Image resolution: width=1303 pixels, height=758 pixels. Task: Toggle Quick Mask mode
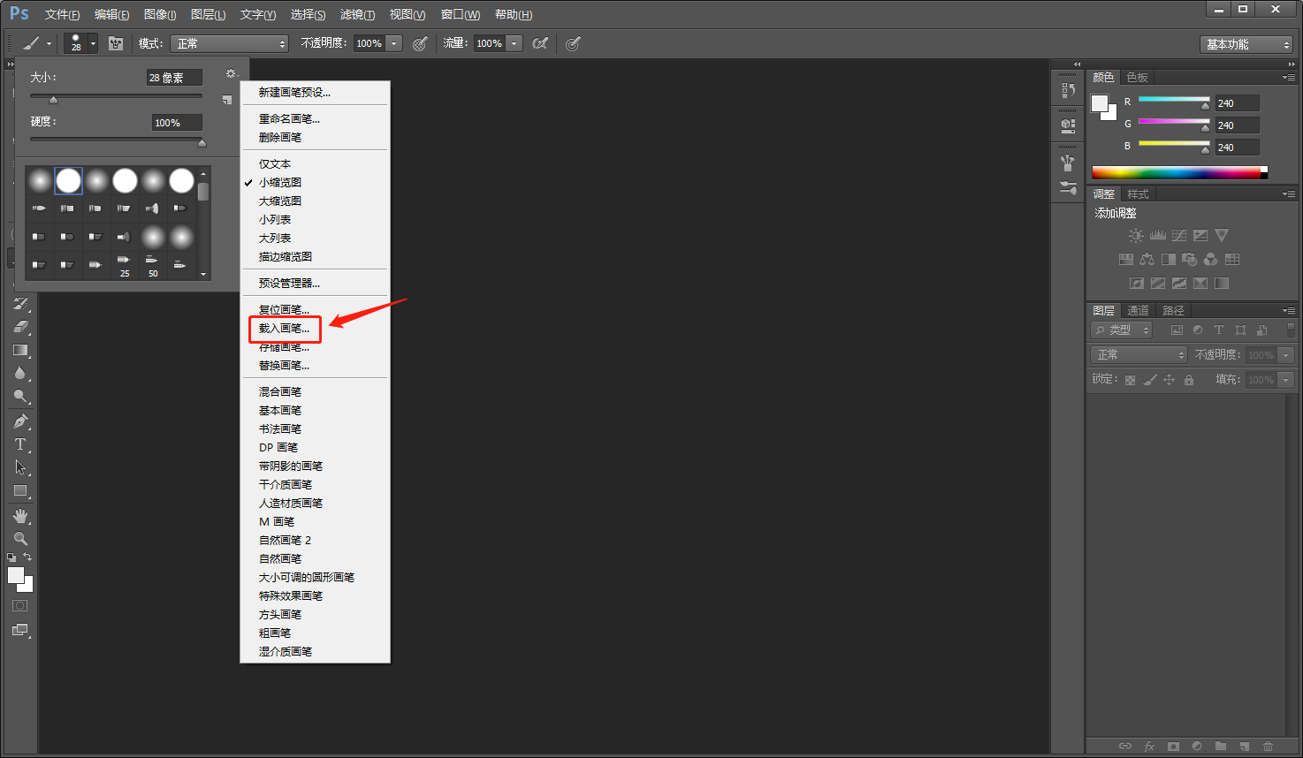pyautogui.click(x=20, y=606)
